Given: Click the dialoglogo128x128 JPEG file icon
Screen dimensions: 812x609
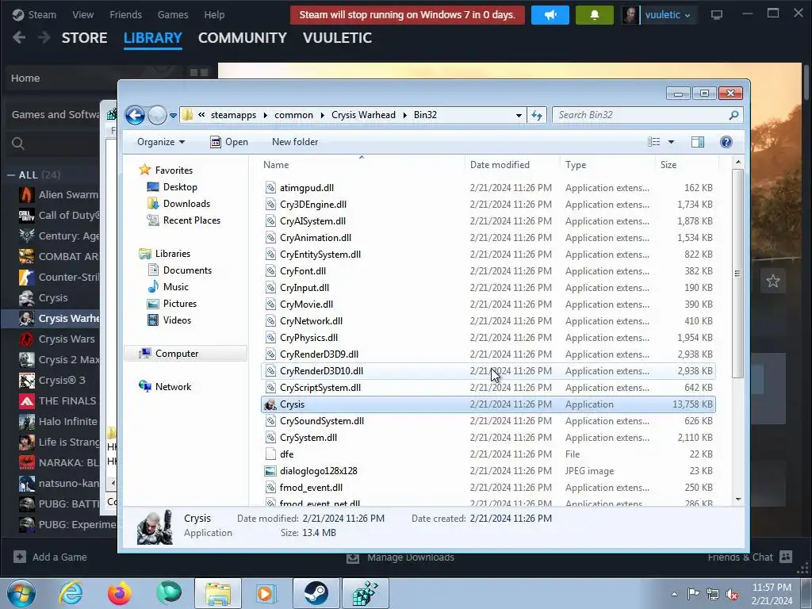Looking at the screenshot, I should pos(270,471).
